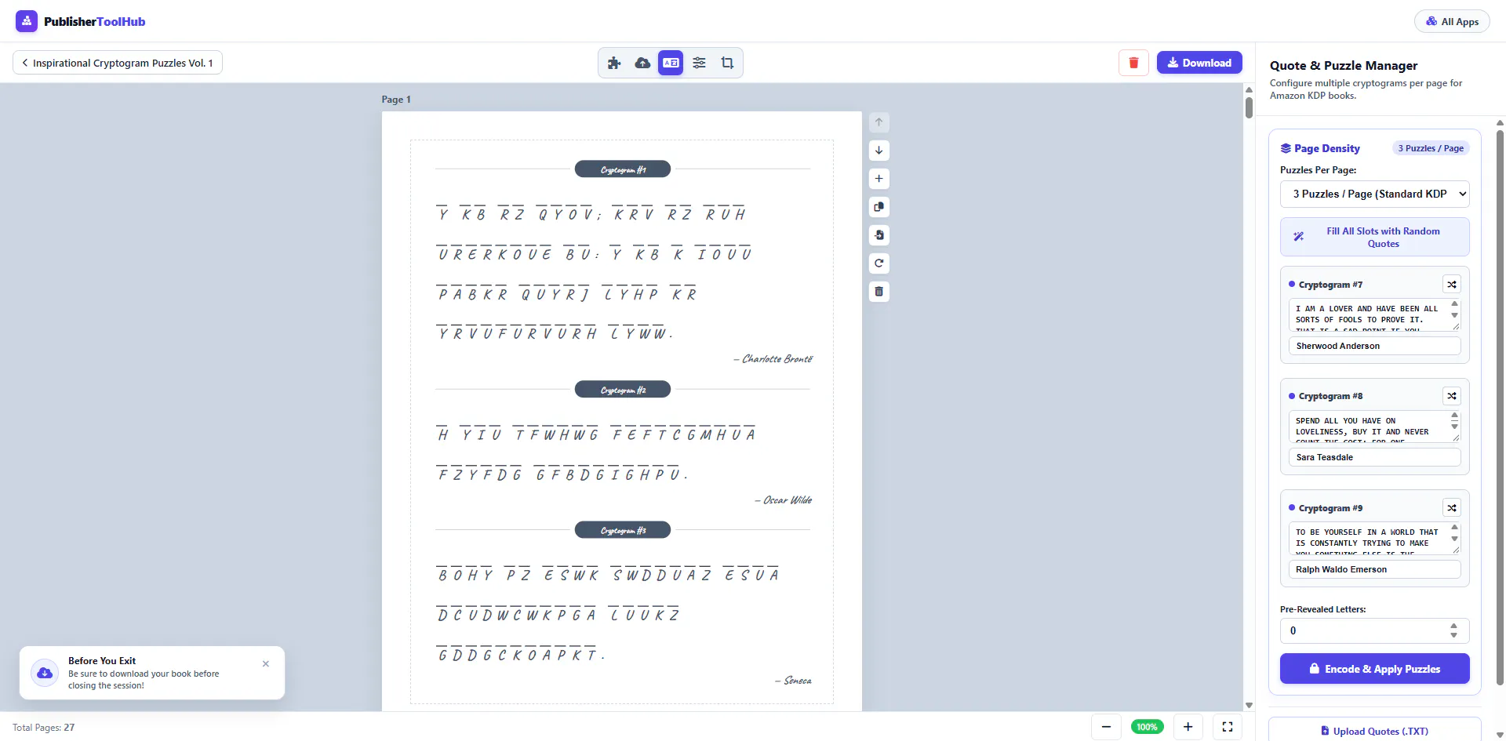
Task: Open the All Apps menu
Action: click(1452, 22)
